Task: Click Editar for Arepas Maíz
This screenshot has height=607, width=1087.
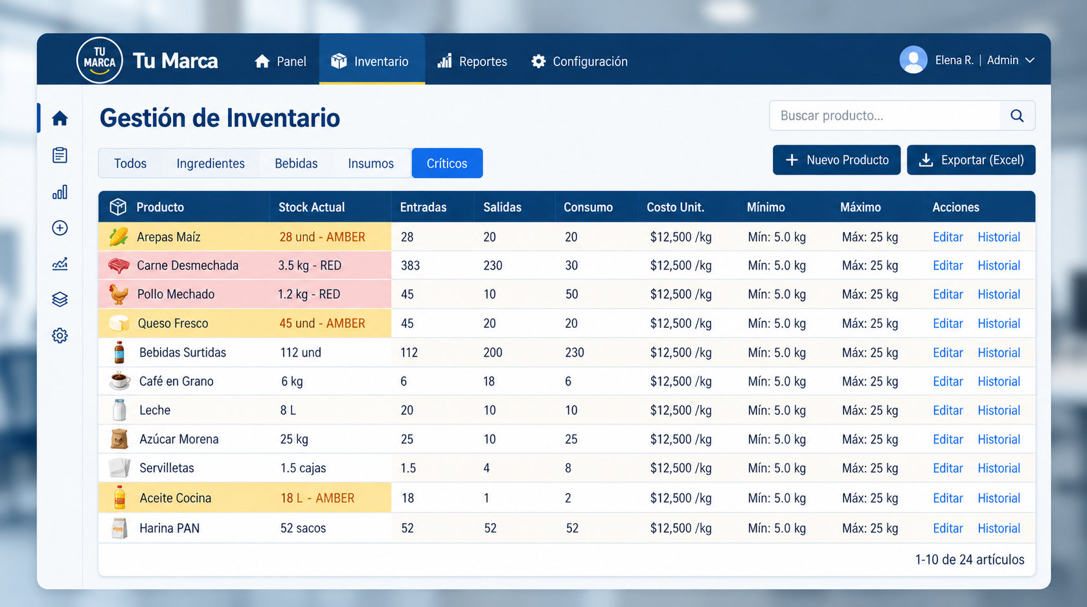Action: pyautogui.click(x=948, y=237)
